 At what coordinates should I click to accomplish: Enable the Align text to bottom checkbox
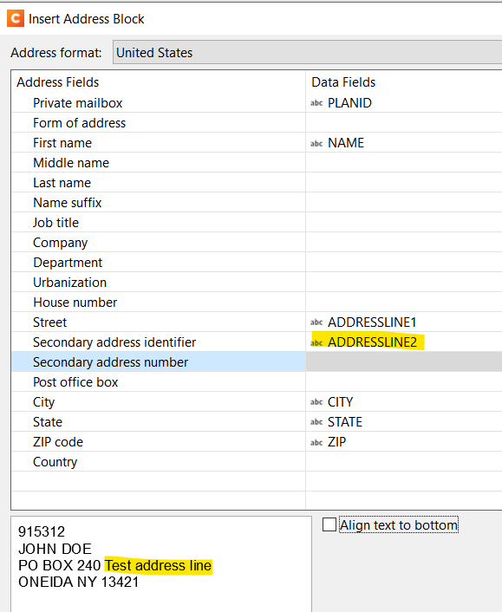pyautogui.click(x=329, y=524)
